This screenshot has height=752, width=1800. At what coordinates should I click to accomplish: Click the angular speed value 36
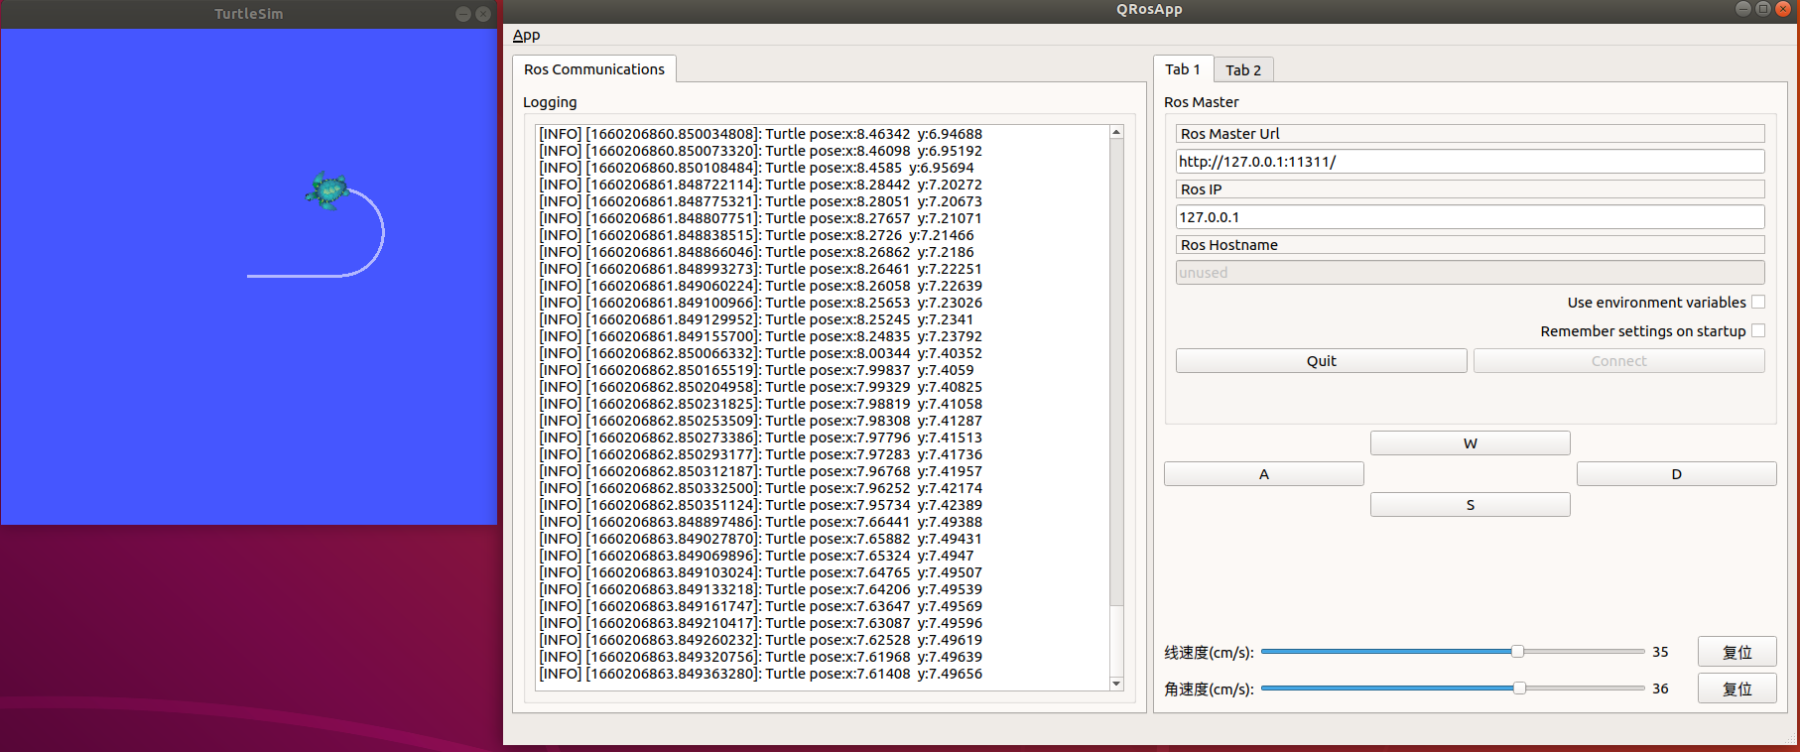tap(1660, 689)
